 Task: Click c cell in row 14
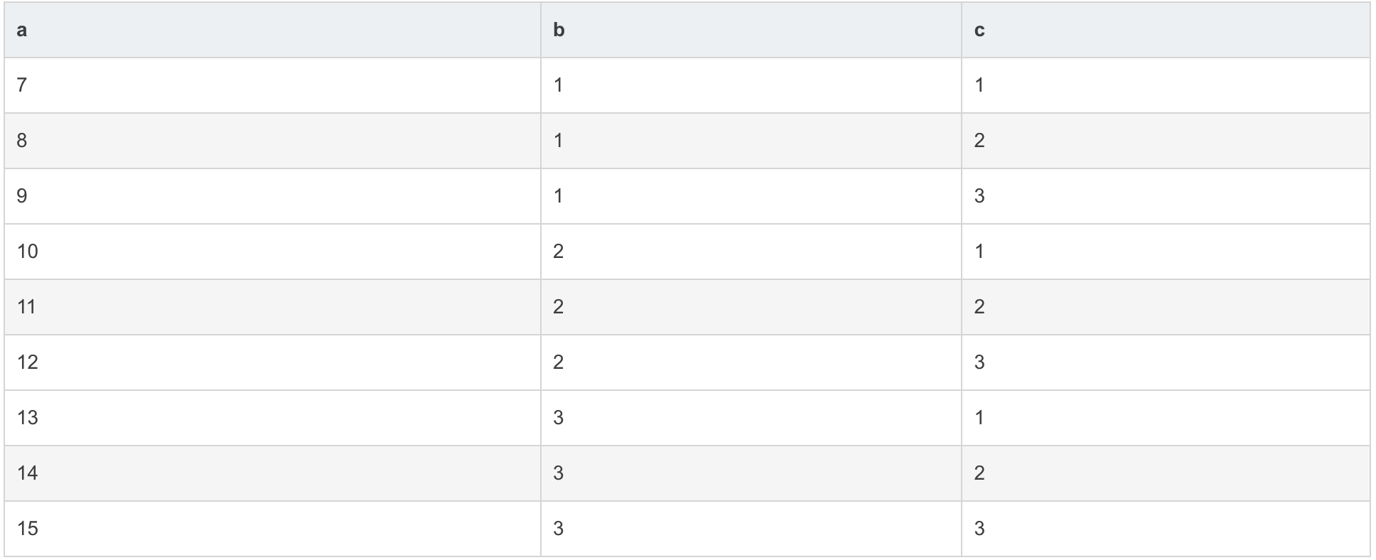[x=1166, y=473]
